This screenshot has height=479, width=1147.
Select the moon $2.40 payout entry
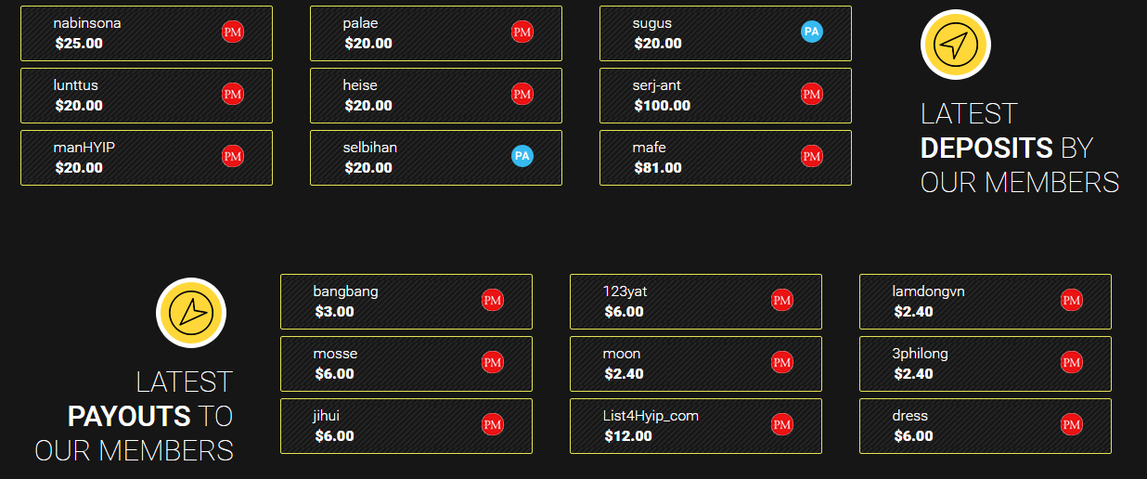pyautogui.click(x=696, y=364)
